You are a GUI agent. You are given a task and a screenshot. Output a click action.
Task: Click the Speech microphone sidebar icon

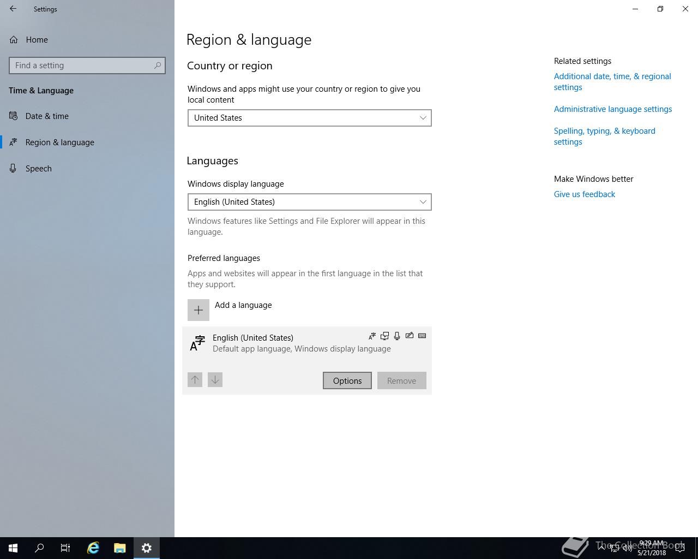point(13,168)
